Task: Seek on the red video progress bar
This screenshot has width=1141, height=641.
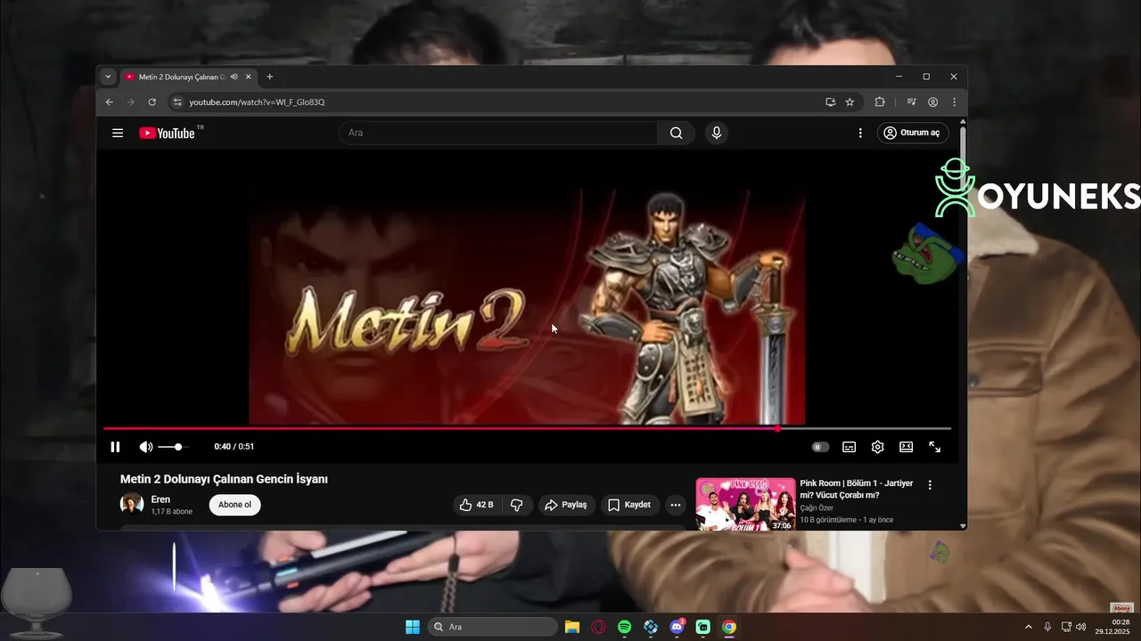Action: [x=527, y=428]
